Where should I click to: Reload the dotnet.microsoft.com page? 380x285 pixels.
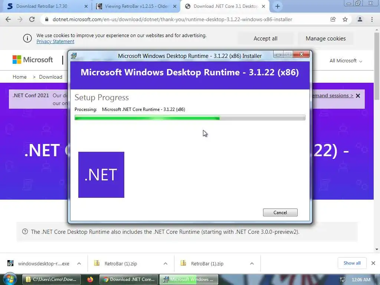coord(32,19)
